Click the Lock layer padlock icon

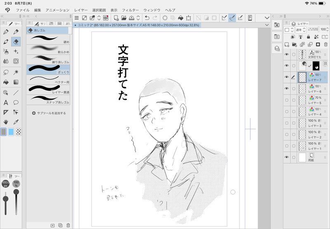[x=309, y=37]
